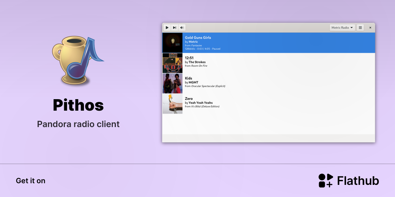Click the Get it on text
This screenshot has width=395, height=197.
[x=31, y=181]
